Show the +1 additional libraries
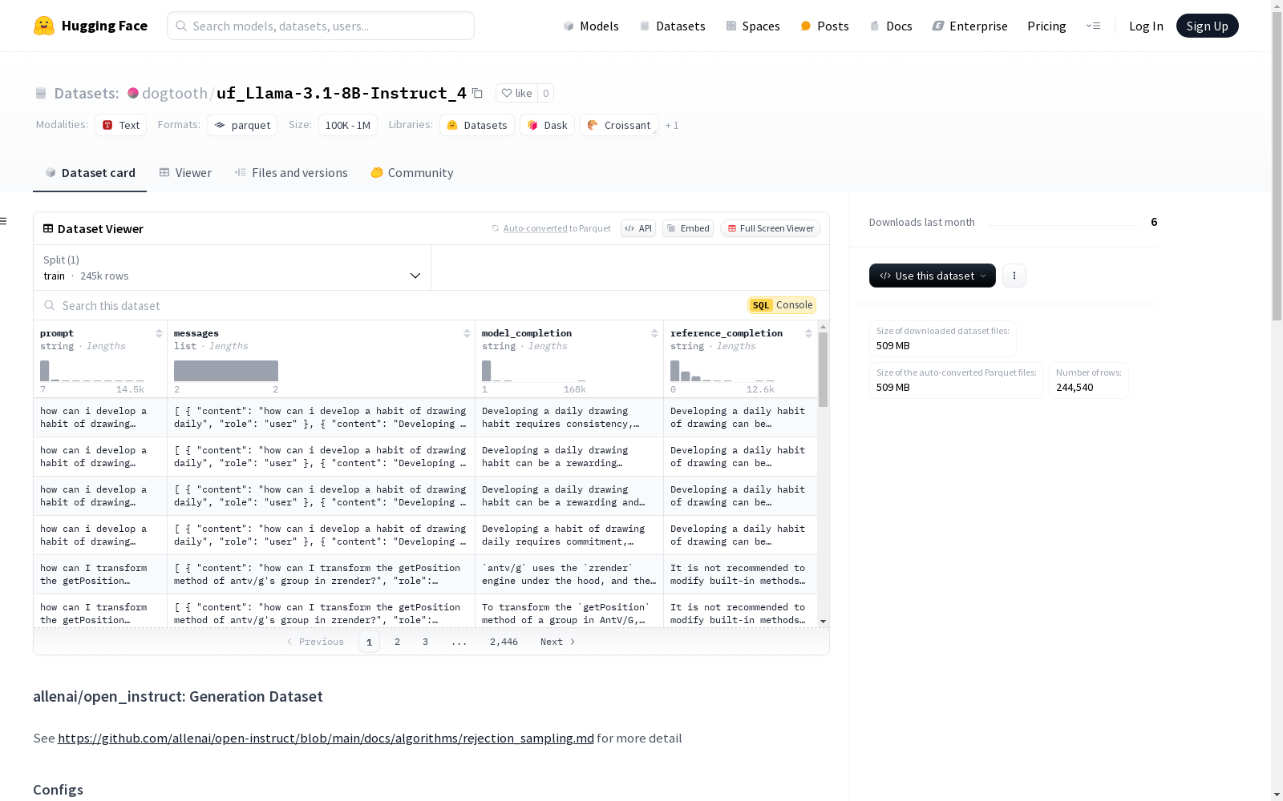Viewport: 1283px width, 801px height. click(x=672, y=125)
